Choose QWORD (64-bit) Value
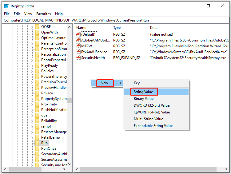 [x=156, y=112]
